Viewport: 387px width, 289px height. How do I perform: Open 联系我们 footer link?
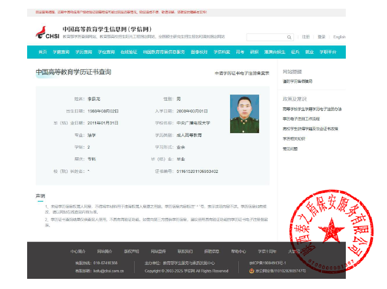pyautogui.click(x=185, y=251)
